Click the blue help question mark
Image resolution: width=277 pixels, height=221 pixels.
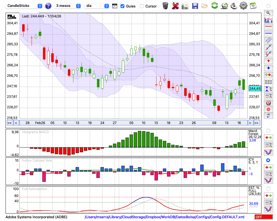[48, 6]
